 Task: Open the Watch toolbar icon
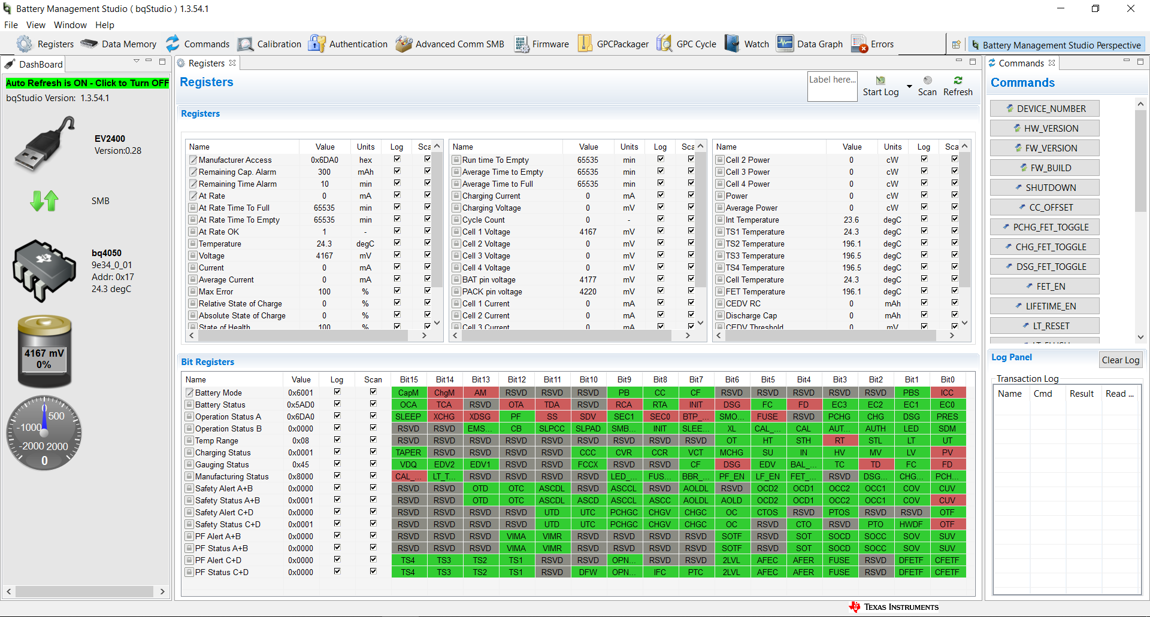coord(731,44)
